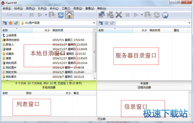Expand the remote path dropdown arrow
Image resolution: width=193 pixels, height=123 pixels.
tap(189, 23)
